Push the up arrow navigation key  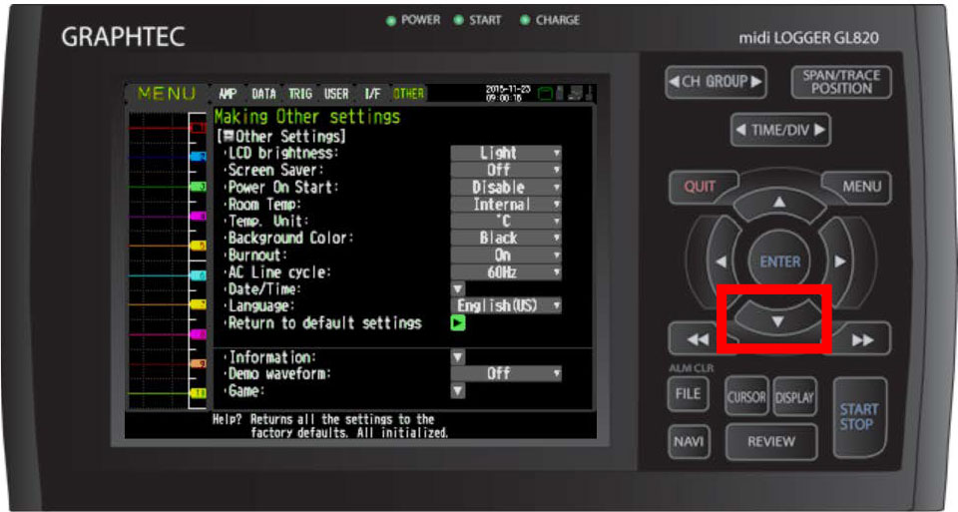(779, 203)
